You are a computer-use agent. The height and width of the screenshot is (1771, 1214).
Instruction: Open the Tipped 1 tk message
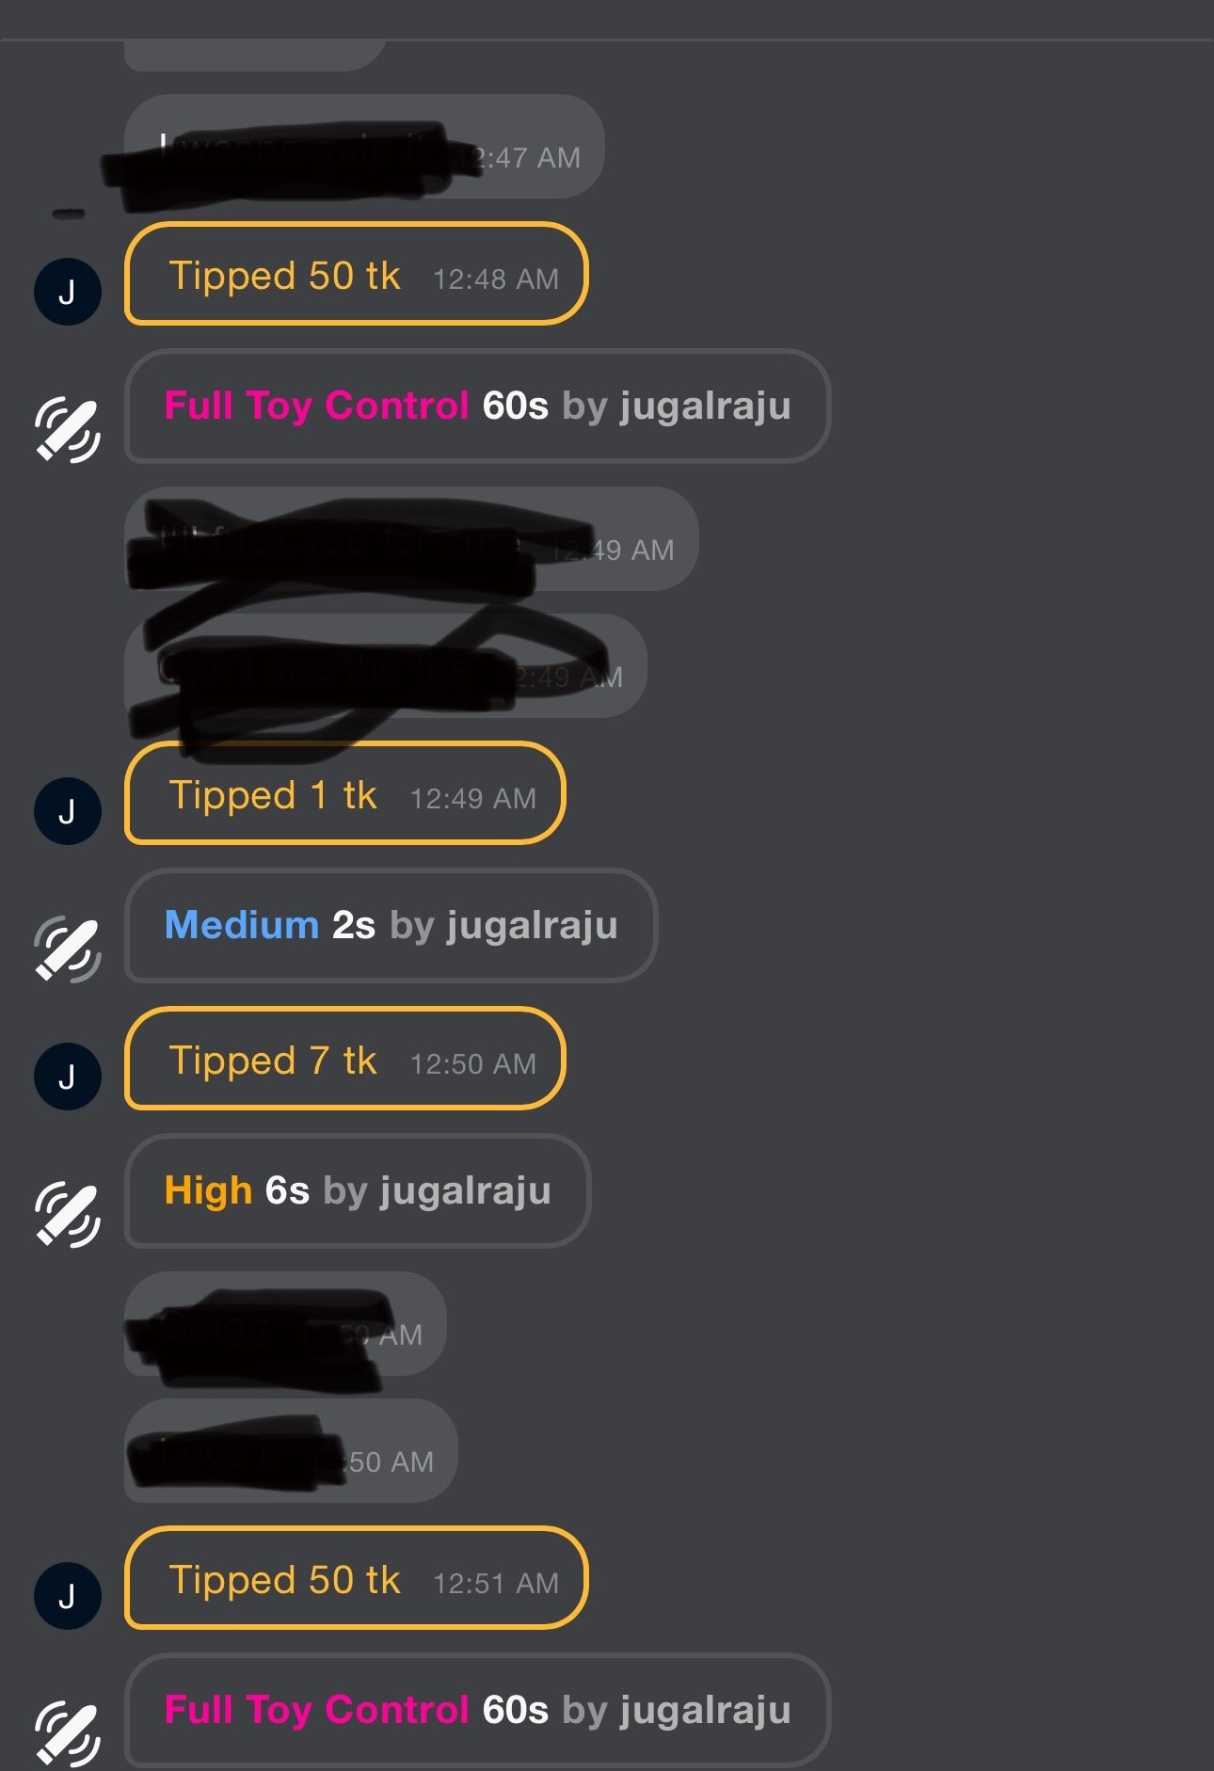344,793
